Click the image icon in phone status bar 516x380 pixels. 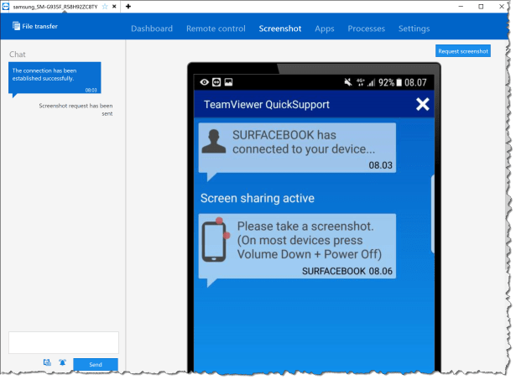click(x=228, y=82)
